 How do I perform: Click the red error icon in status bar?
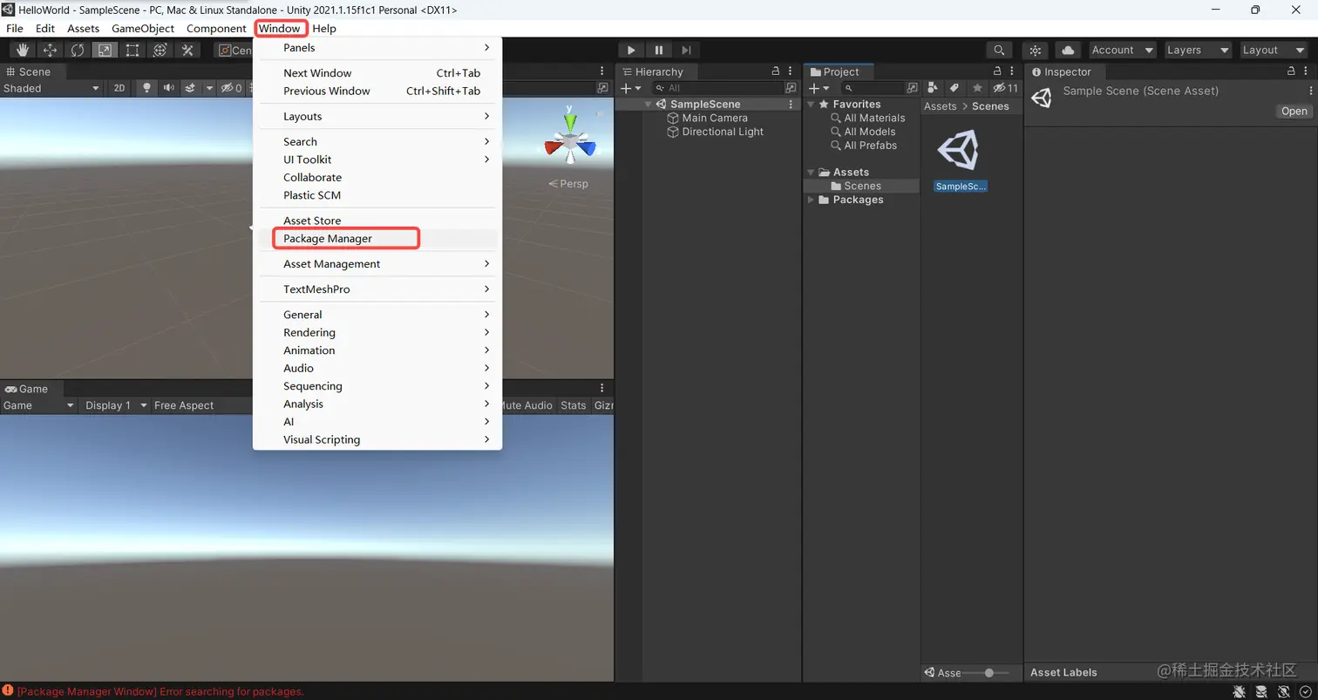tap(8, 691)
